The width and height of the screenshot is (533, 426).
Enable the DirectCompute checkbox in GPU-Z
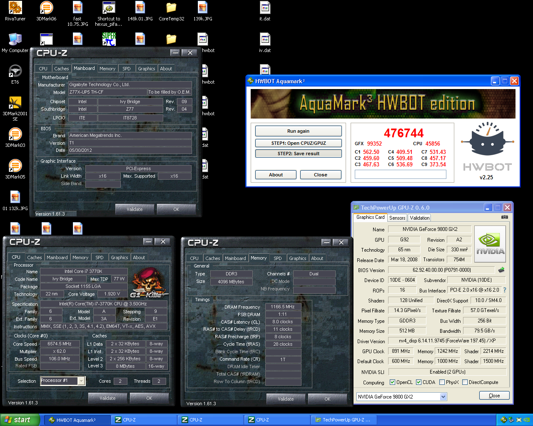[x=465, y=382]
